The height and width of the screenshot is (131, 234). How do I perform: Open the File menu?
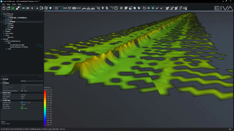[x=4, y=4]
